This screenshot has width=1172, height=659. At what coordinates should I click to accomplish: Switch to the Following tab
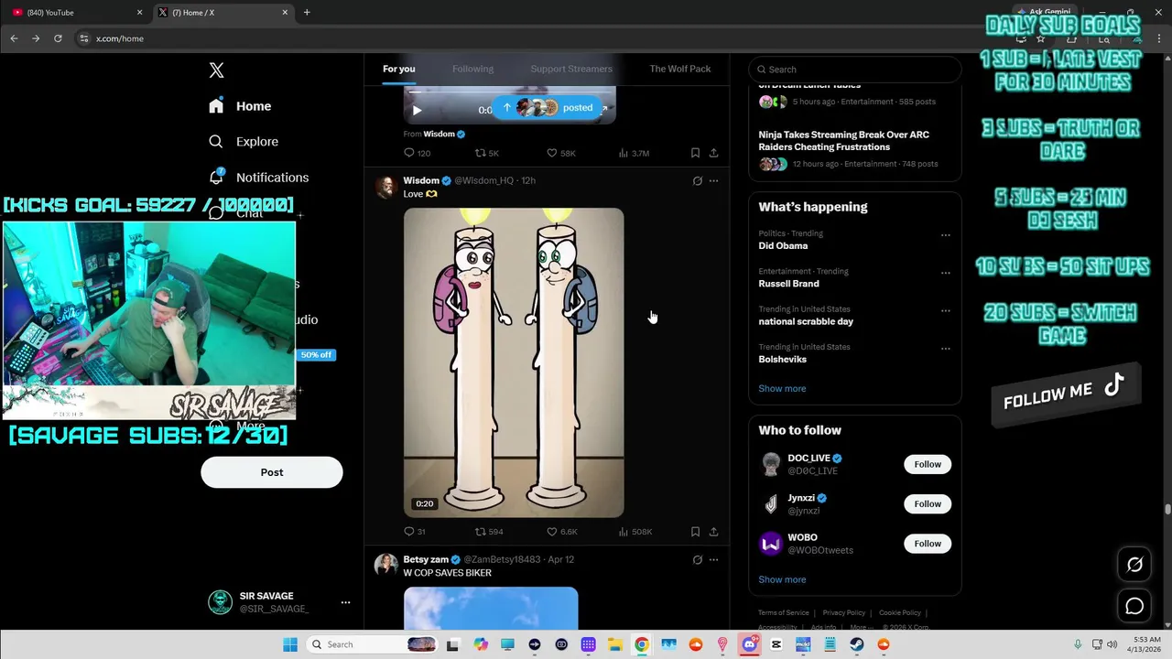pyautogui.click(x=472, y=69)
